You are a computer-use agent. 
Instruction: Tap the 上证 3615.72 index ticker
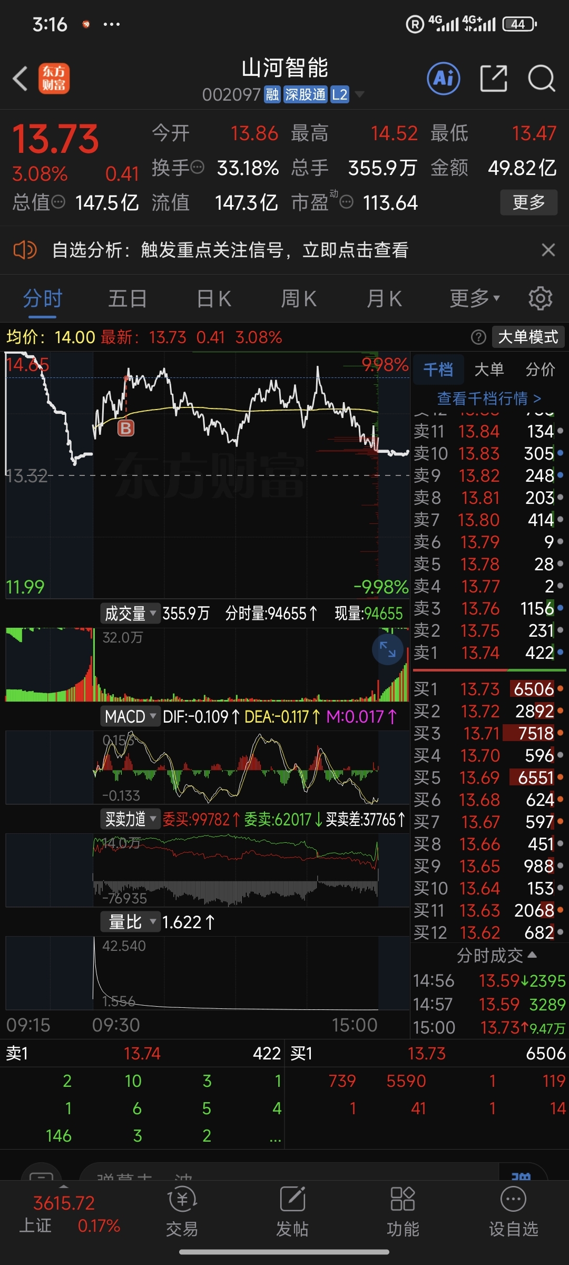[x=68, y=1214]
